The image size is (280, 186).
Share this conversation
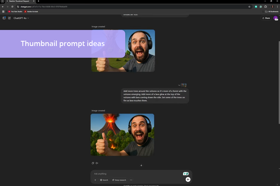point(266,18)
